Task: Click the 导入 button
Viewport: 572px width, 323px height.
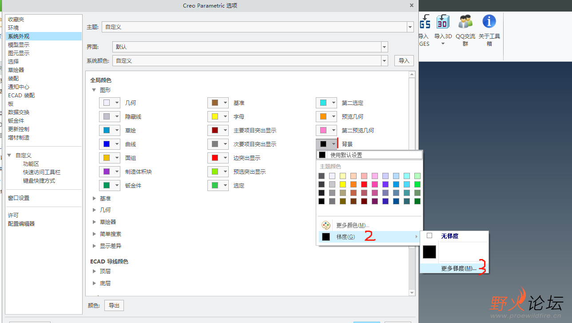Action: (x=404, y=61)
